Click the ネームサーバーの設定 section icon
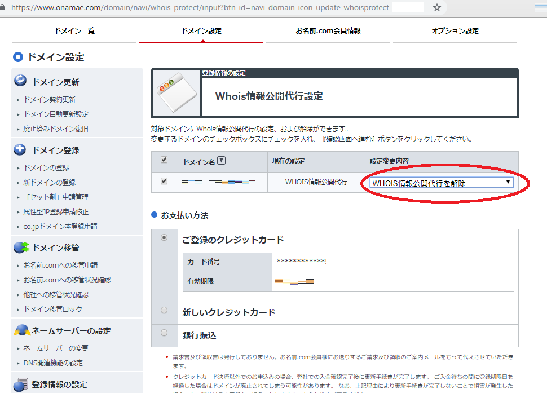 21,330
